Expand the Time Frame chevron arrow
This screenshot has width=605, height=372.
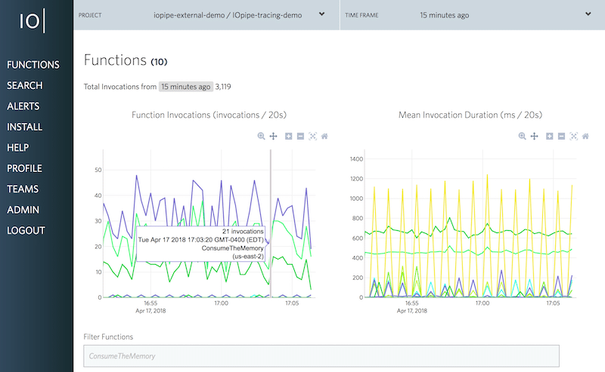click(x=588, y=14)
